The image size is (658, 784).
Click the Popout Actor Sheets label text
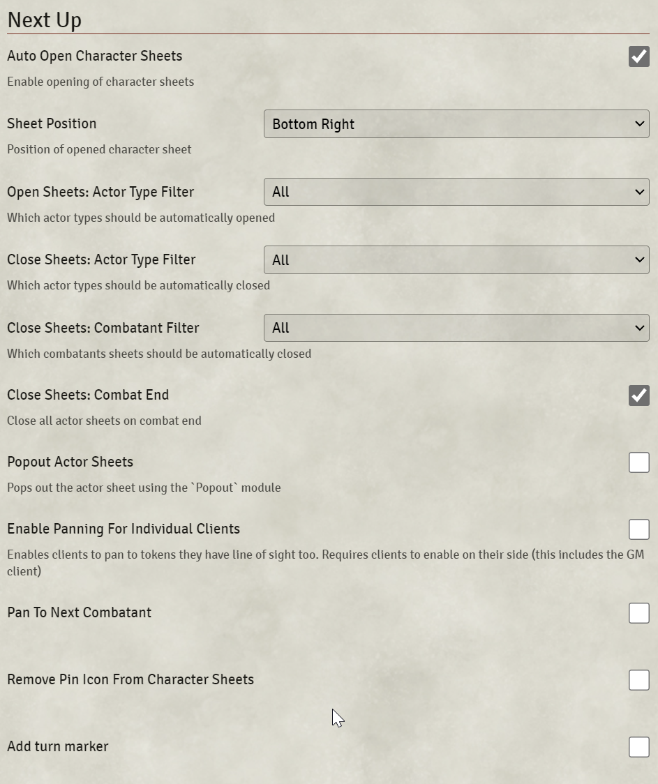coord(70,462)
